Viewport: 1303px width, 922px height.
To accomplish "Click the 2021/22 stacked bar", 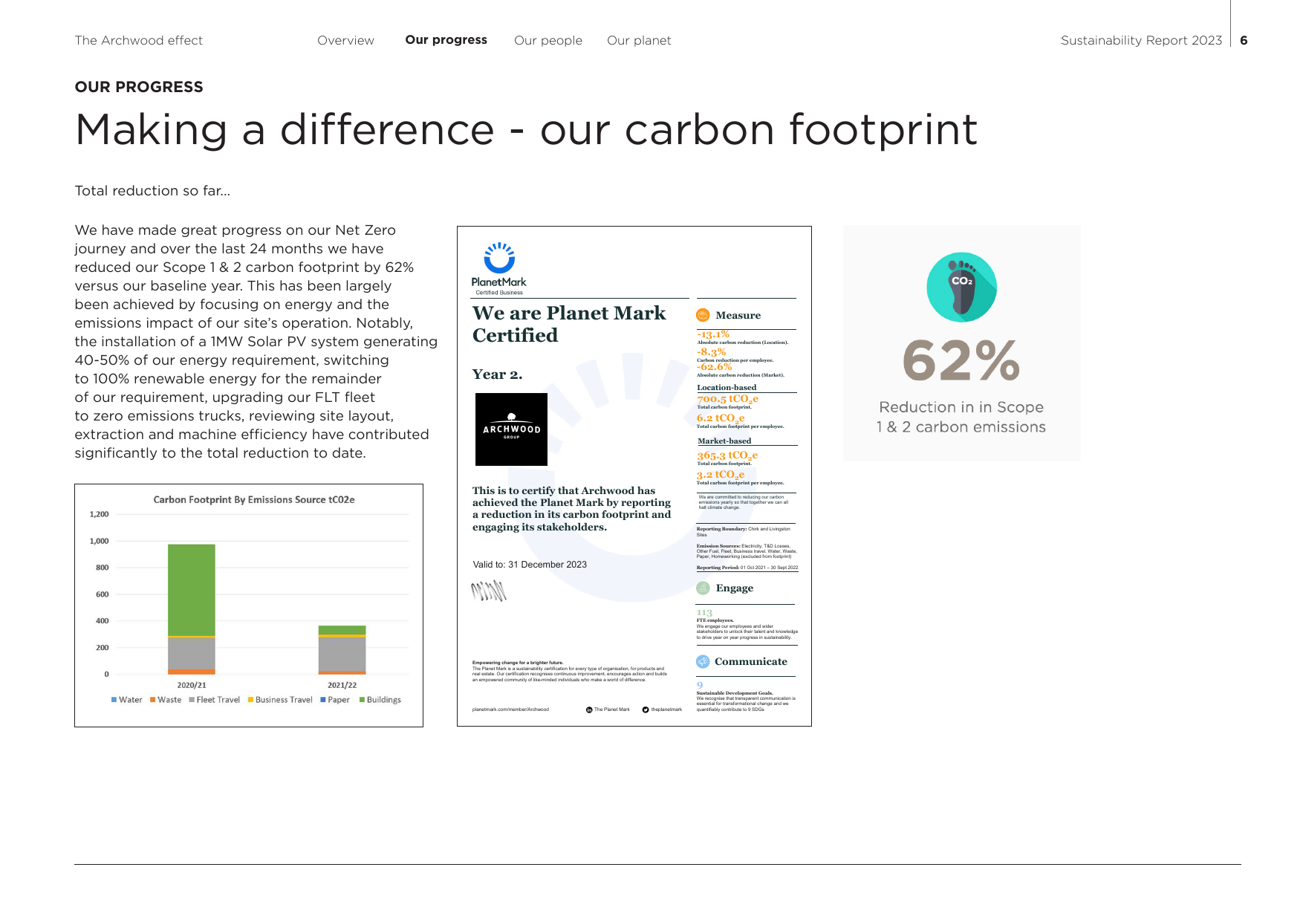I will coord(342,650).
